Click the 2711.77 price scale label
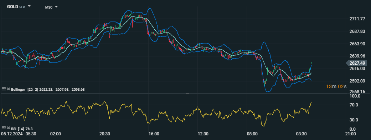 pos(357,19)
